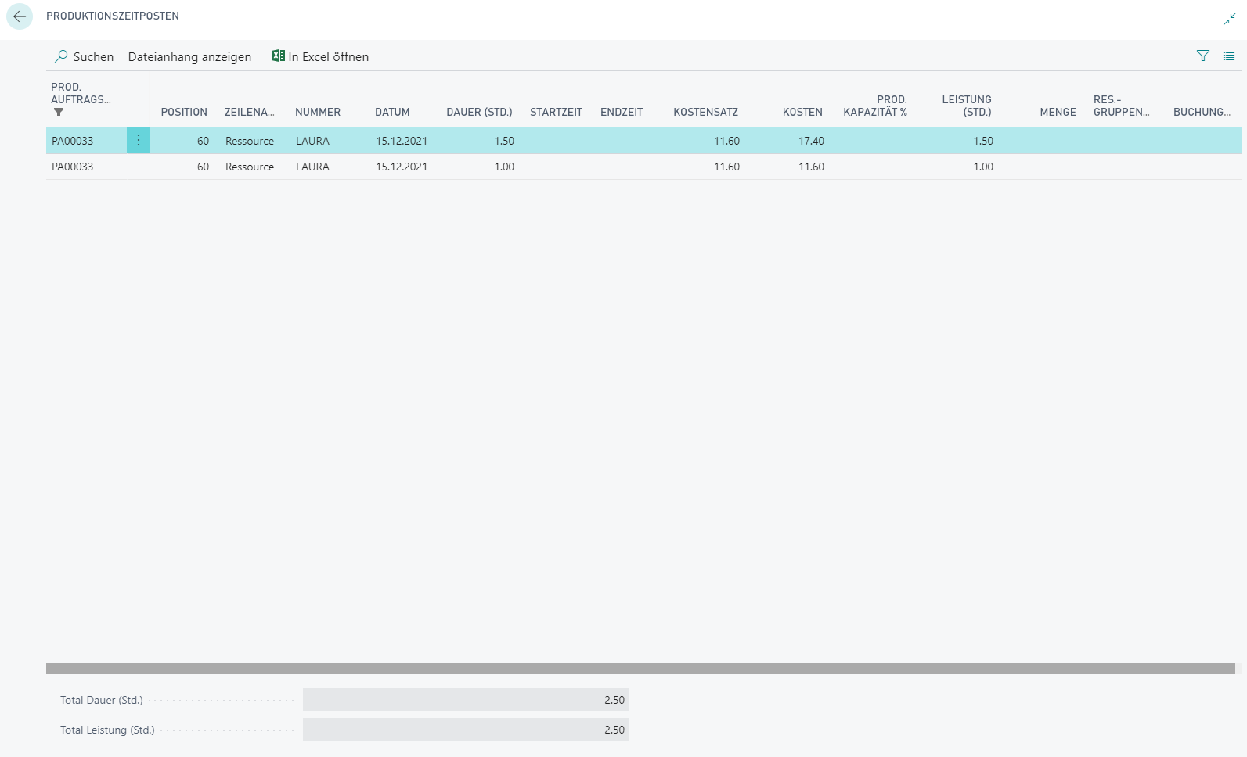Open the Buchung... column header menu
The image size is (1247, 757).
point(1202,112)
